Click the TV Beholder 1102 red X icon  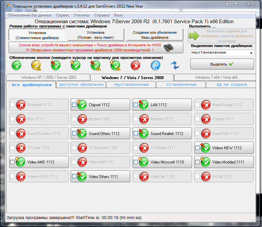82,148
